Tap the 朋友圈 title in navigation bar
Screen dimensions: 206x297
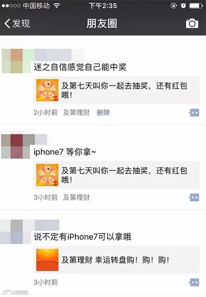click(x=102, y=24)
